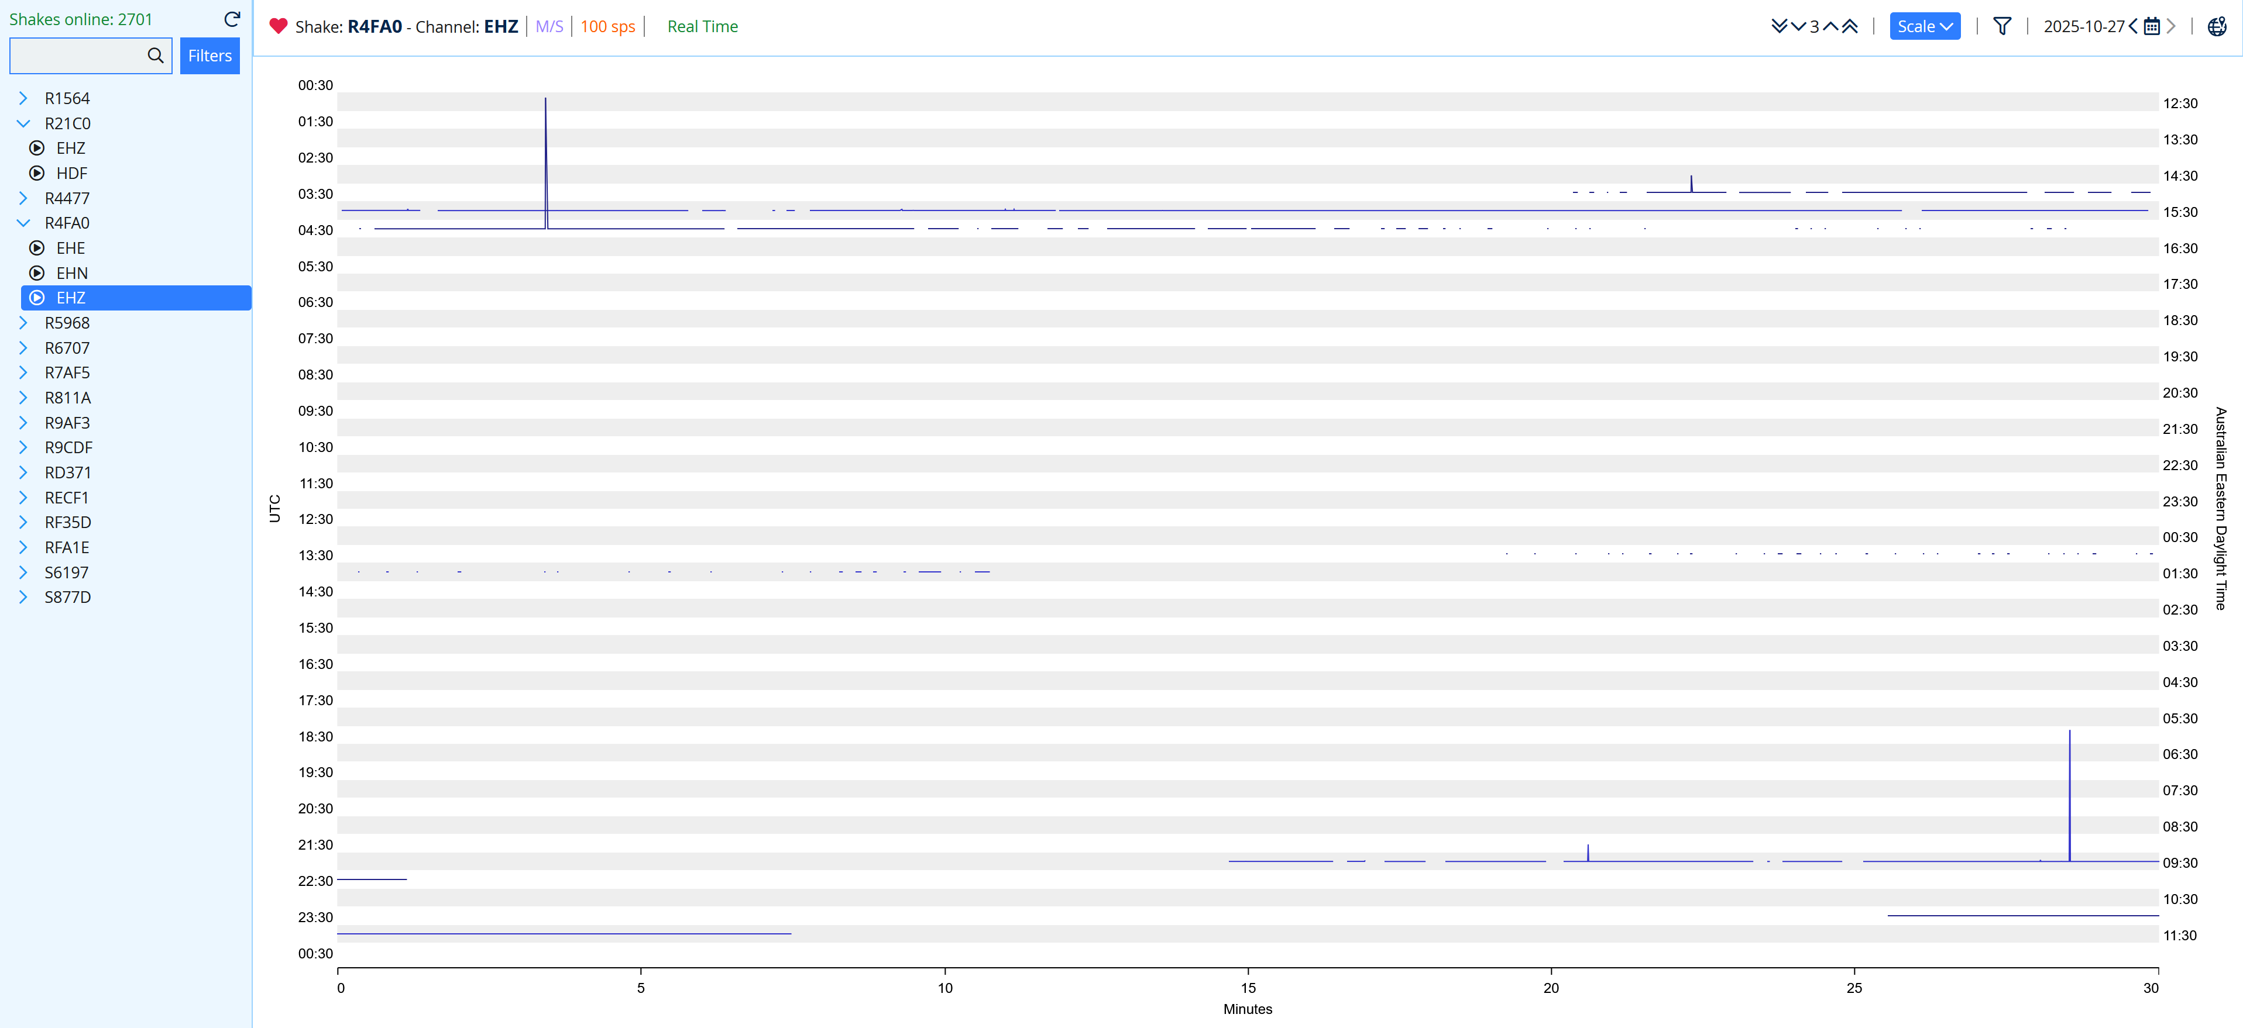The height and width of the screenshot is (1028, 2243).
Task: Collapse the R21C0 station node
Action: 23,123
